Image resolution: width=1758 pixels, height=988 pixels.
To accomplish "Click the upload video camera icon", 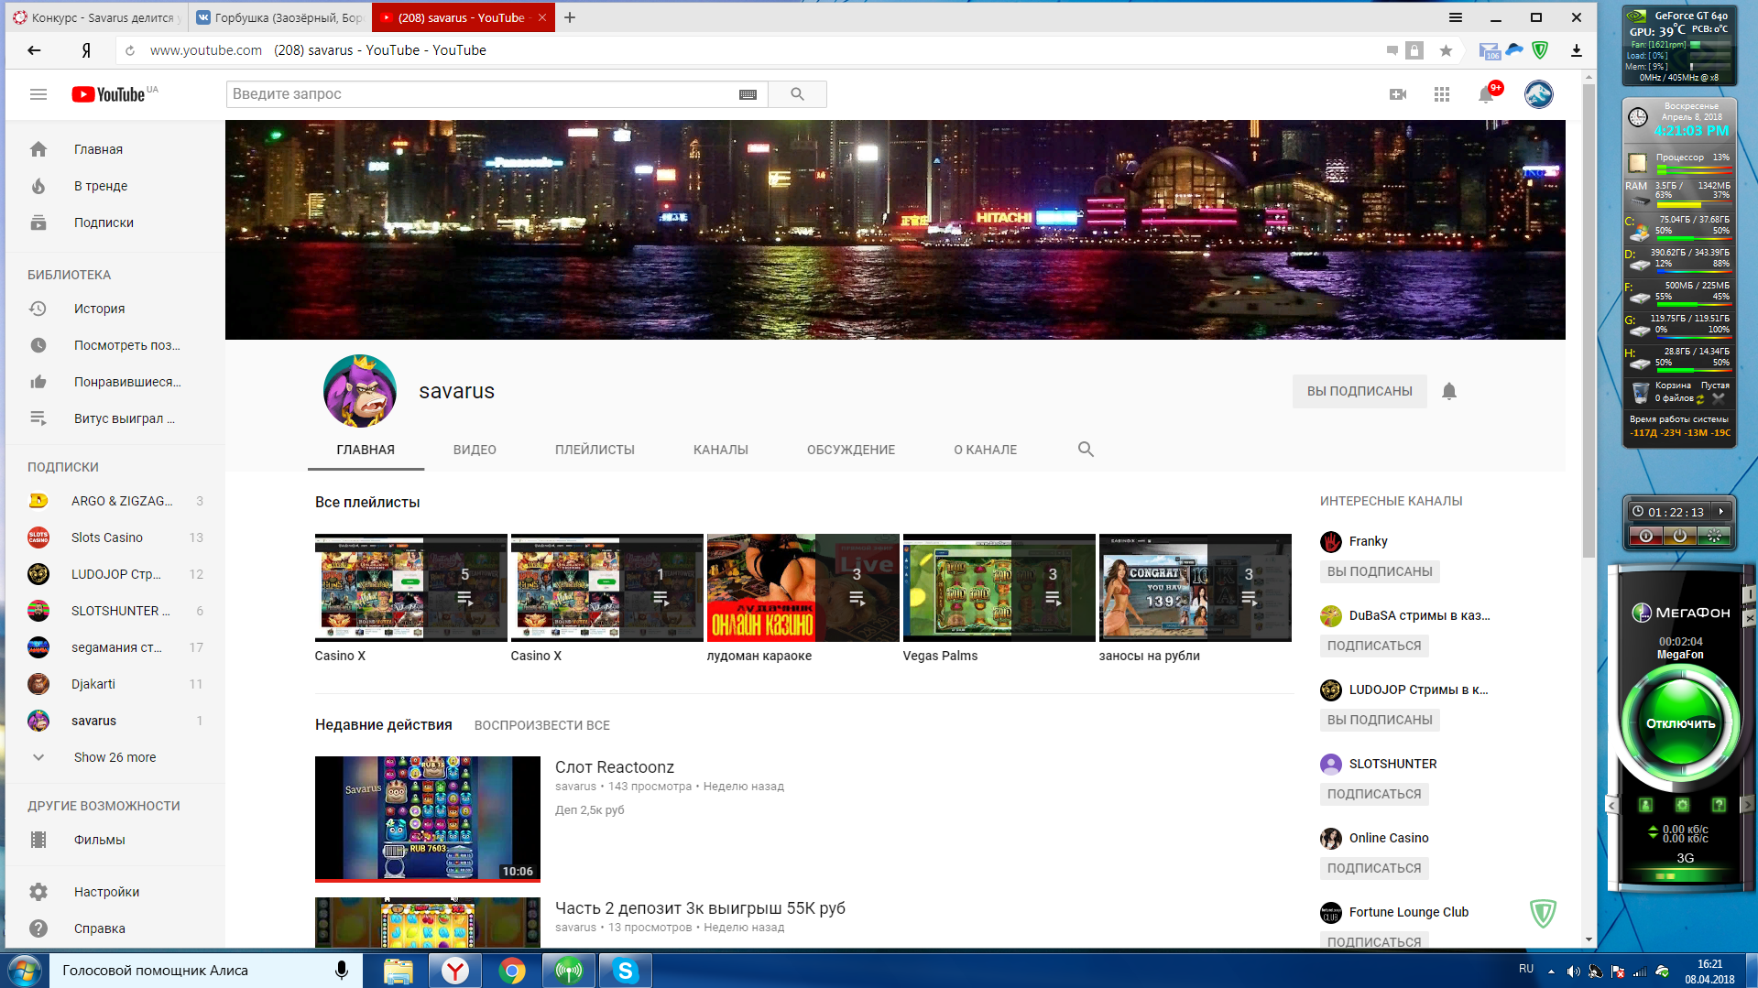I will [x=1397, y=94].
